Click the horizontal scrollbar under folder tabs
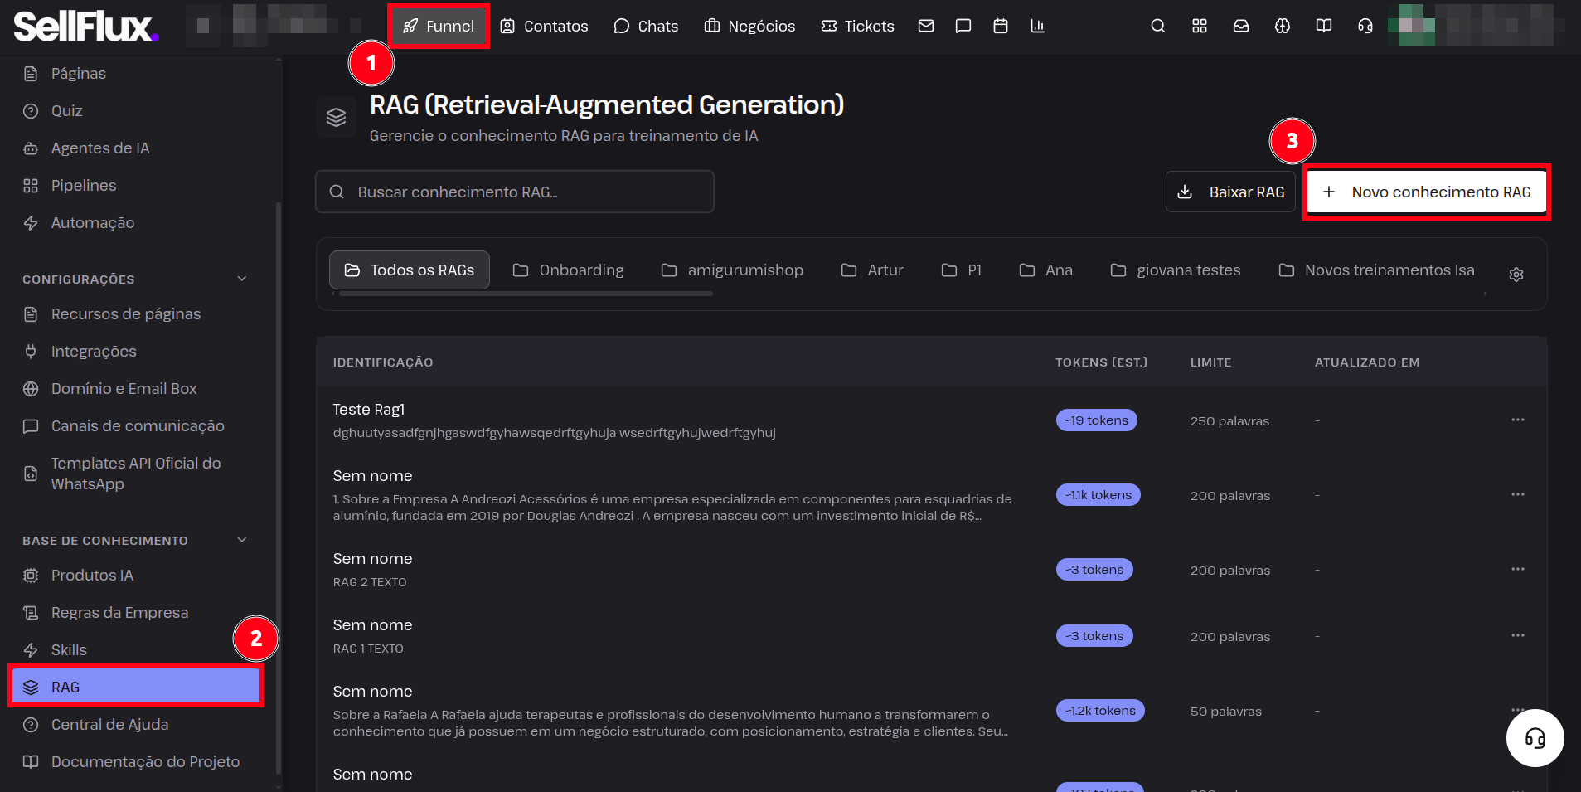 526,294
